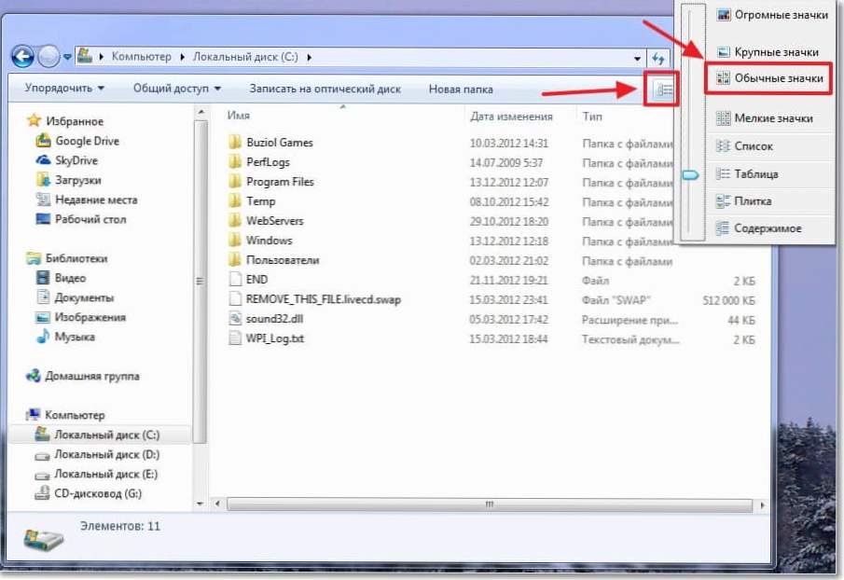The image size is (844, 580).
Task: Open Рабочий стол in navigation pane
Action: pos(81,219)
